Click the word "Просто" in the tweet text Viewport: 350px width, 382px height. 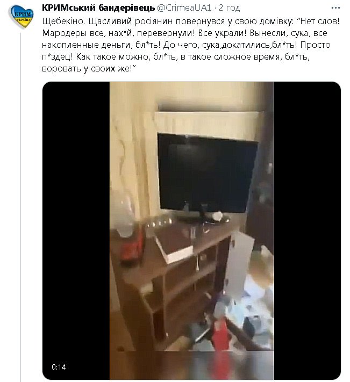[x=316, y=45]
